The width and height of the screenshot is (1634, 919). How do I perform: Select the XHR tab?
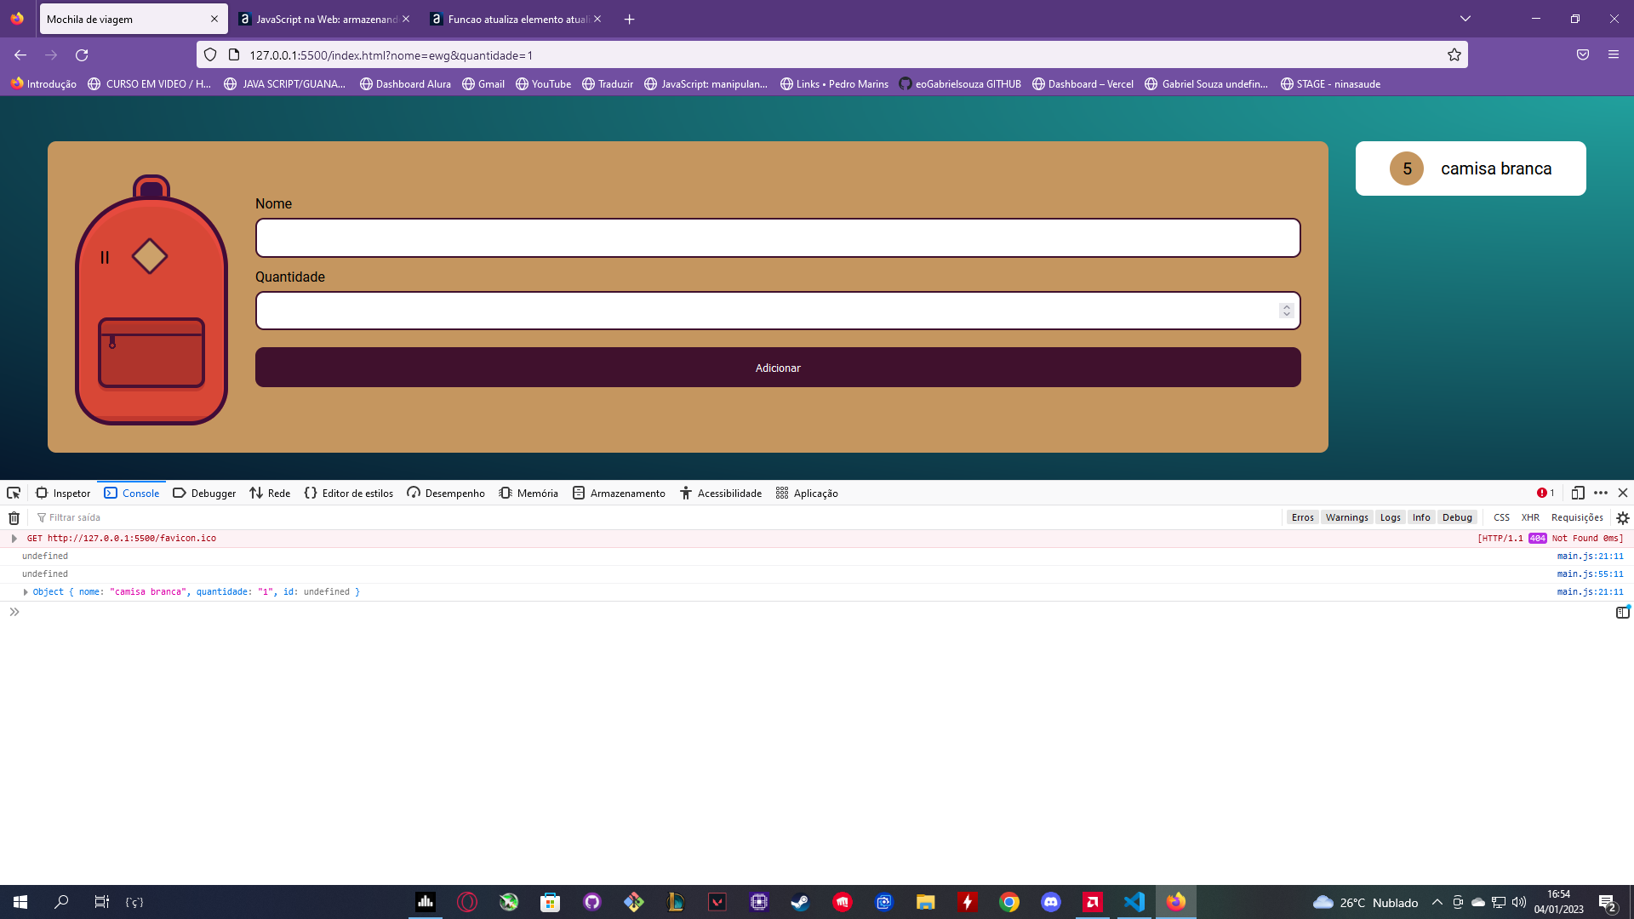[1529, 517]
